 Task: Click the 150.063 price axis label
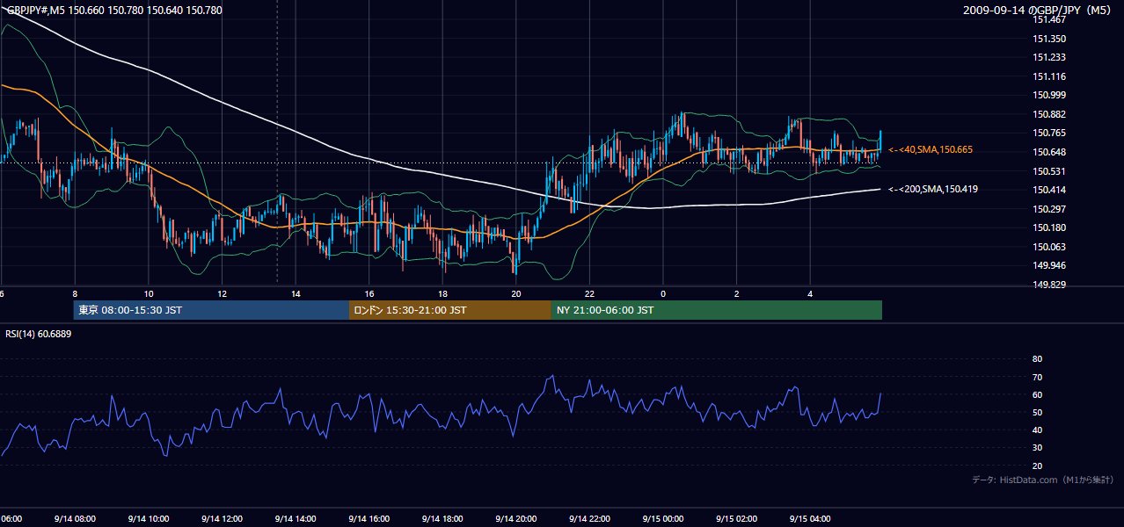(x=1049, y=247)
